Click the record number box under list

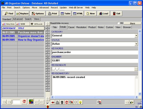(16, 102)
